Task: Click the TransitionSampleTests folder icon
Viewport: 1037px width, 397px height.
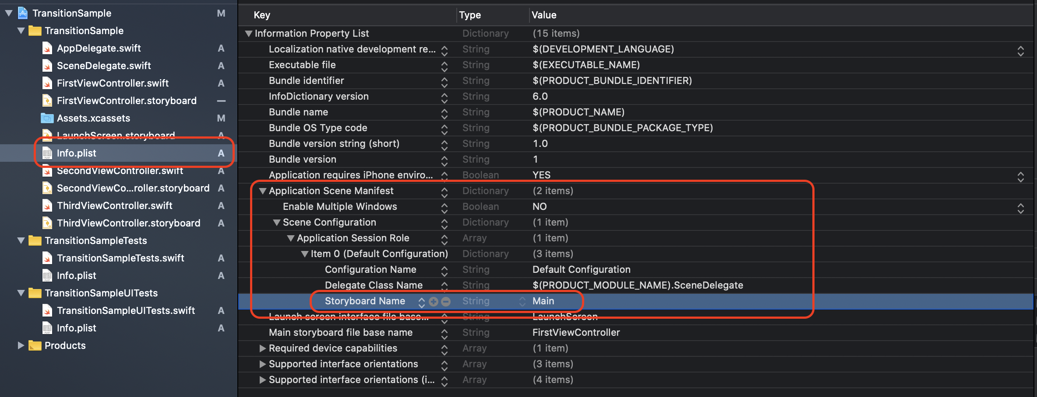Action: pyautogui.click(x=35, y=240)
